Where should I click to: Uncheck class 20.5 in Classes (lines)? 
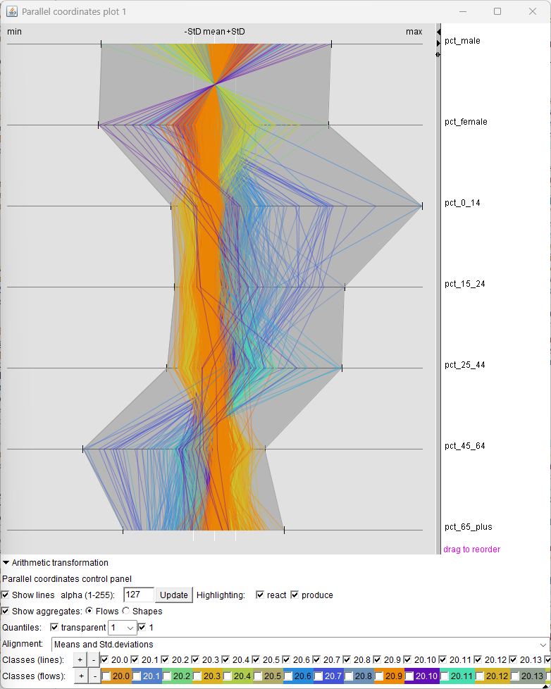[x=256, y=659]
